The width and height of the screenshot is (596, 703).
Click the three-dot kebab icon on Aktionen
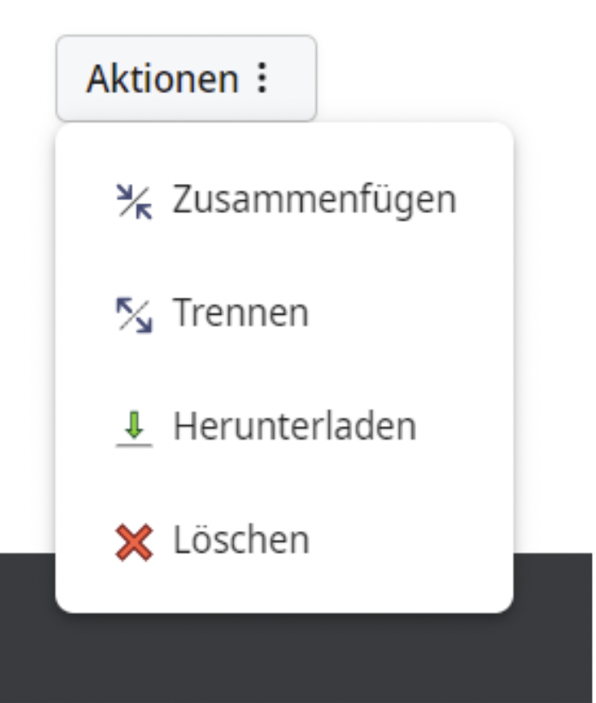click(x=263, y=79)
